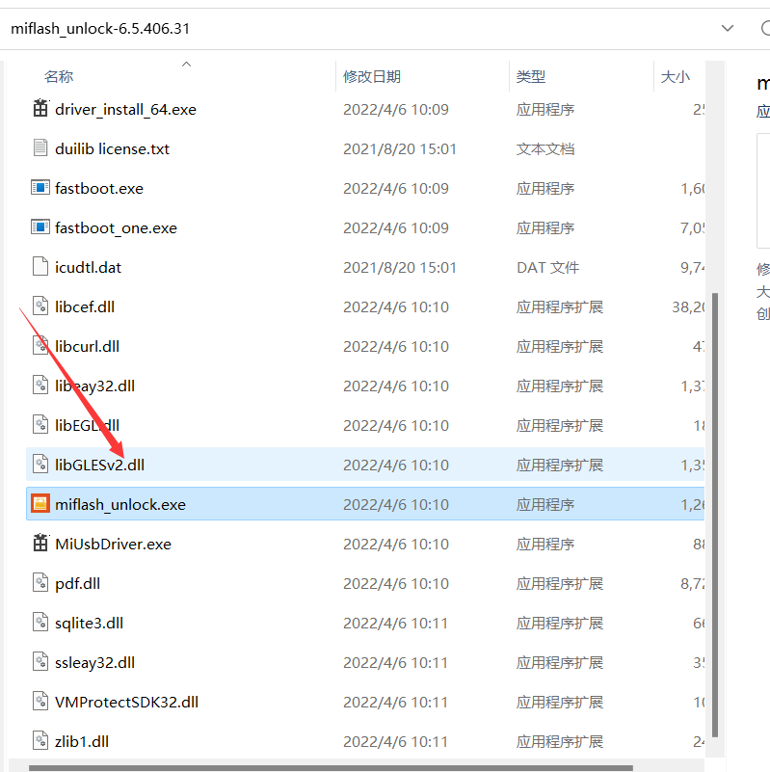Screen dimensions: 770x772
Task: Click the vertical scrollbar thumb of file list
Action: coord(715,515)
